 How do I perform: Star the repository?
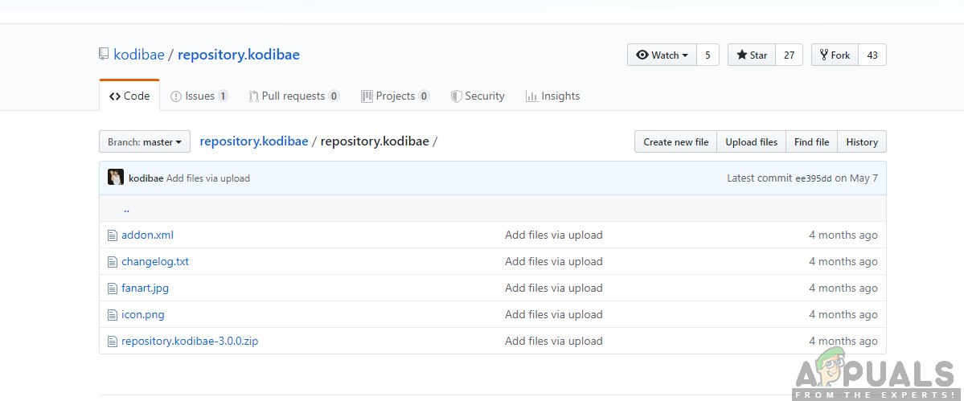point(752,55)
